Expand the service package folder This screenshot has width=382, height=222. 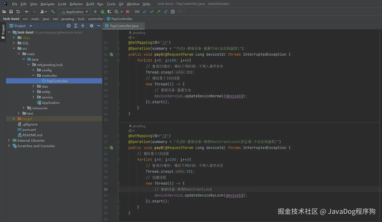point(34,97)
